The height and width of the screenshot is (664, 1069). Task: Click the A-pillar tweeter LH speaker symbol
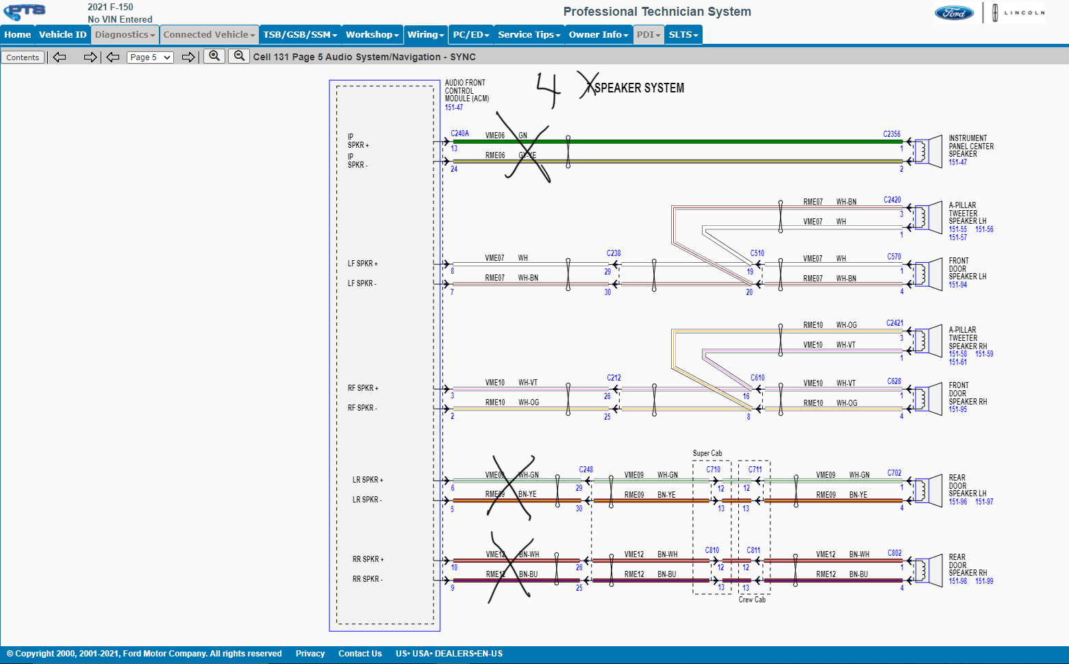929,218
